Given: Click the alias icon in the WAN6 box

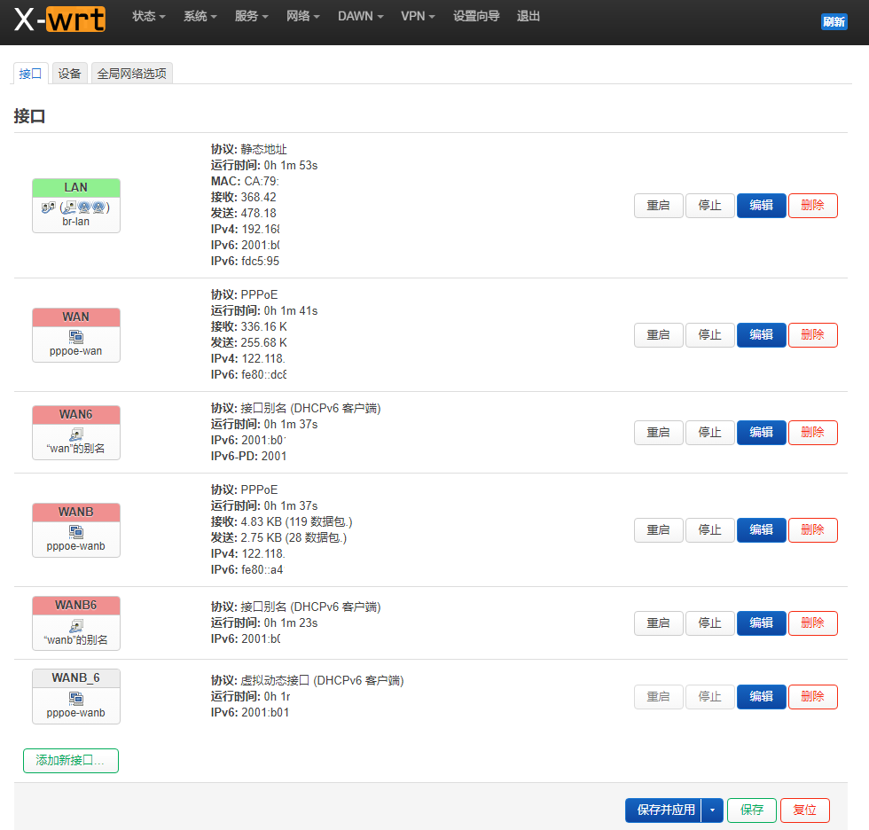Looking at the screenshot, I should click(75, 433).
